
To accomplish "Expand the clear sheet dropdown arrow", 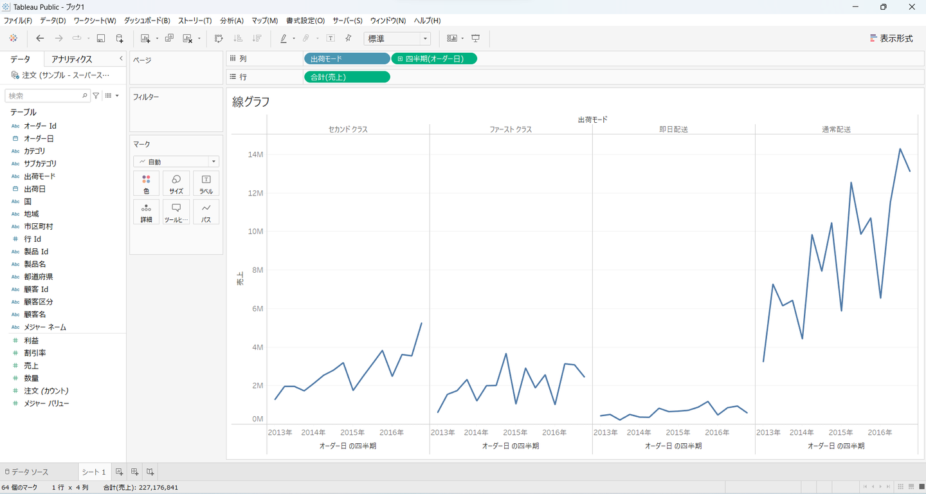I will [x=199, y=39].
